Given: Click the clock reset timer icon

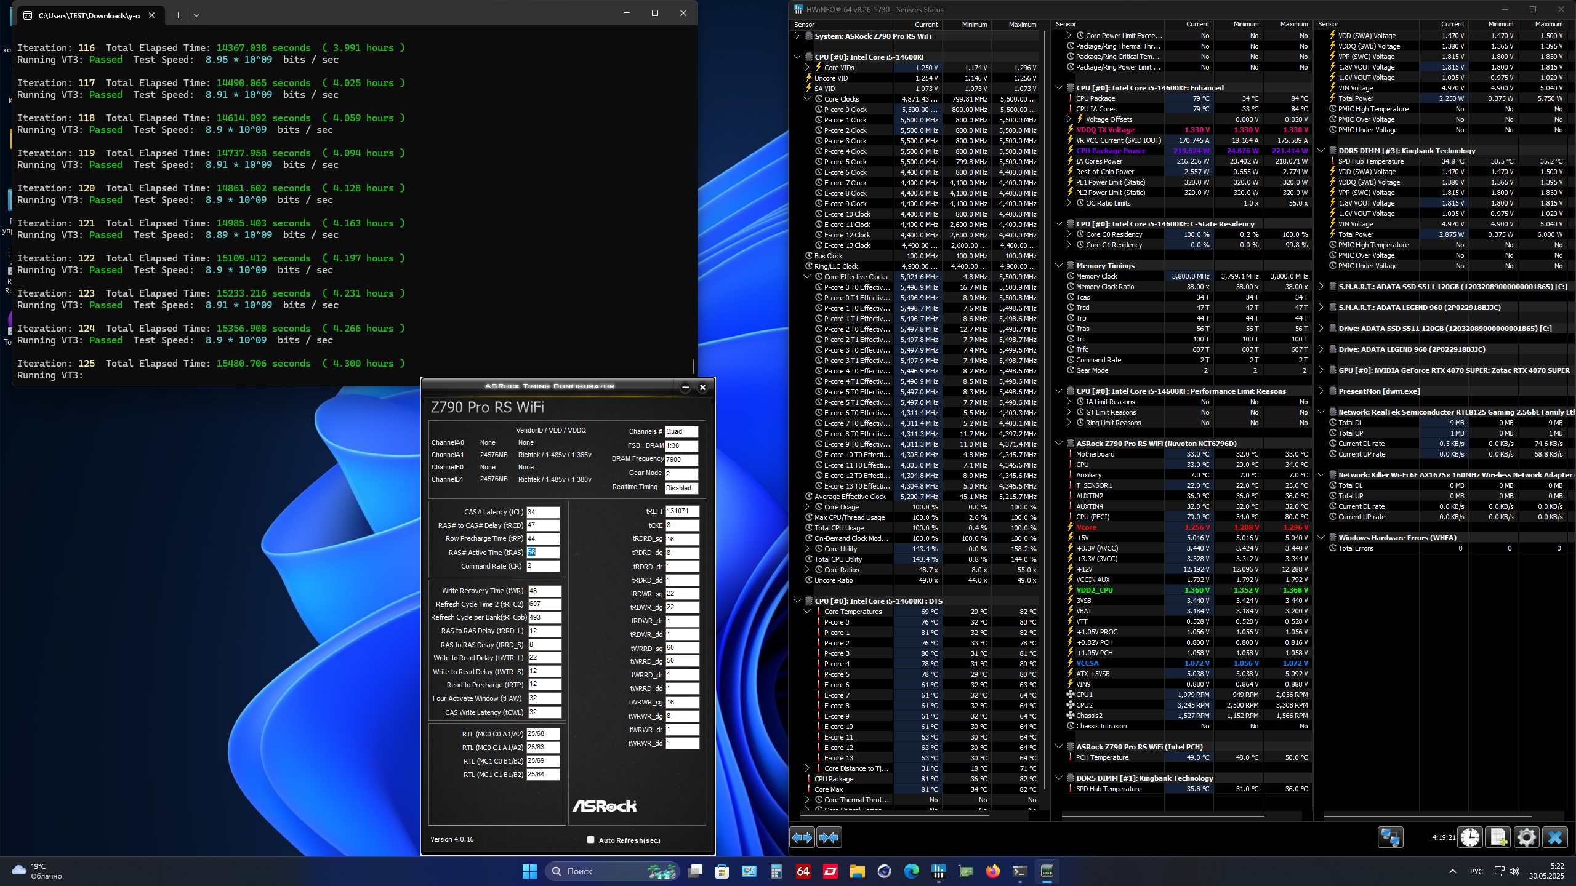Looking at the screenshot, I should 1471,837.
